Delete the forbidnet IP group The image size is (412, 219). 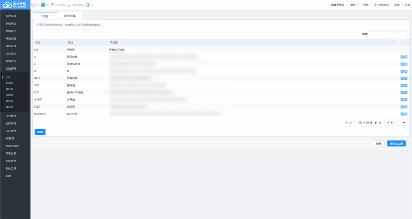click(x=406, y=114)
